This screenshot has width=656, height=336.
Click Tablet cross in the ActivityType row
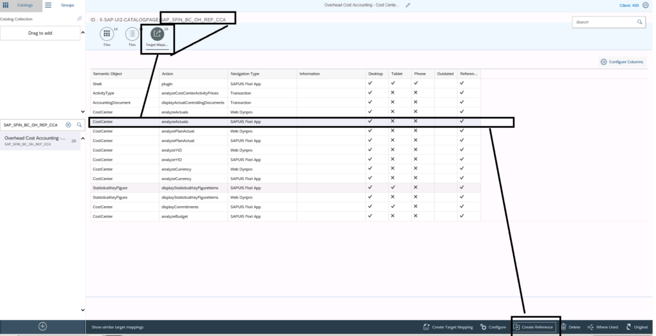coord(393,93)
